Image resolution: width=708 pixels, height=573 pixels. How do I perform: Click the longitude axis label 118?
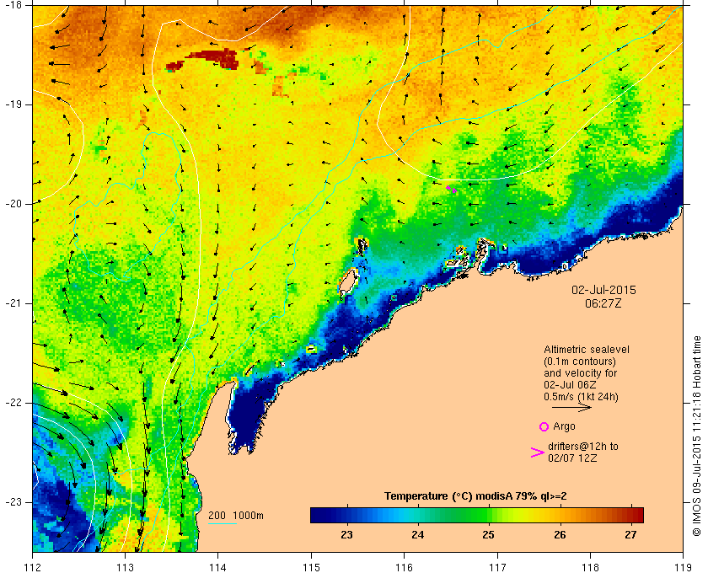591,567
